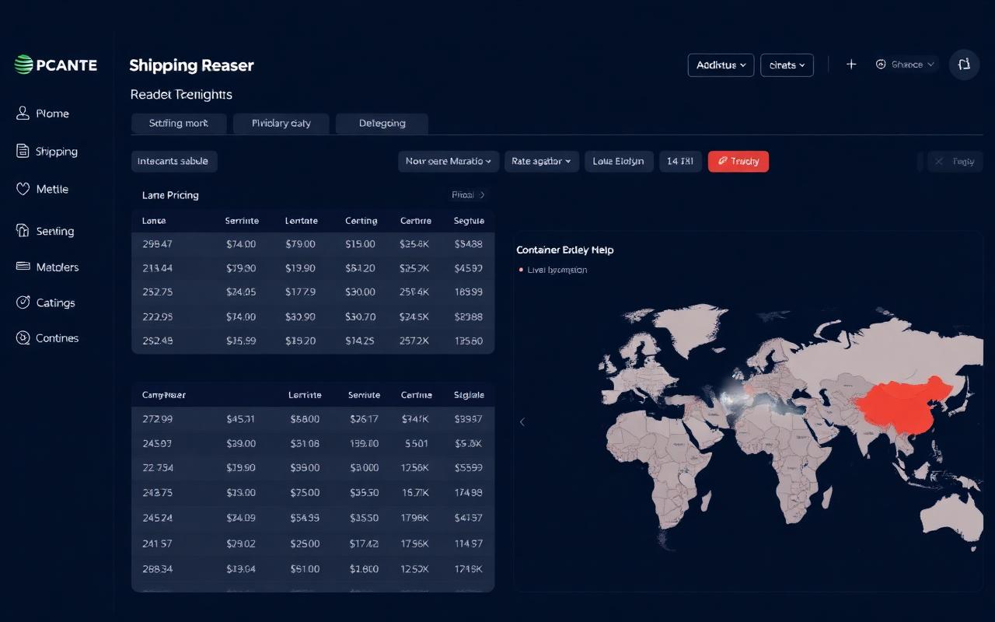Open the Nour oere Maratio filter dropdown

(x=448, y=161)
